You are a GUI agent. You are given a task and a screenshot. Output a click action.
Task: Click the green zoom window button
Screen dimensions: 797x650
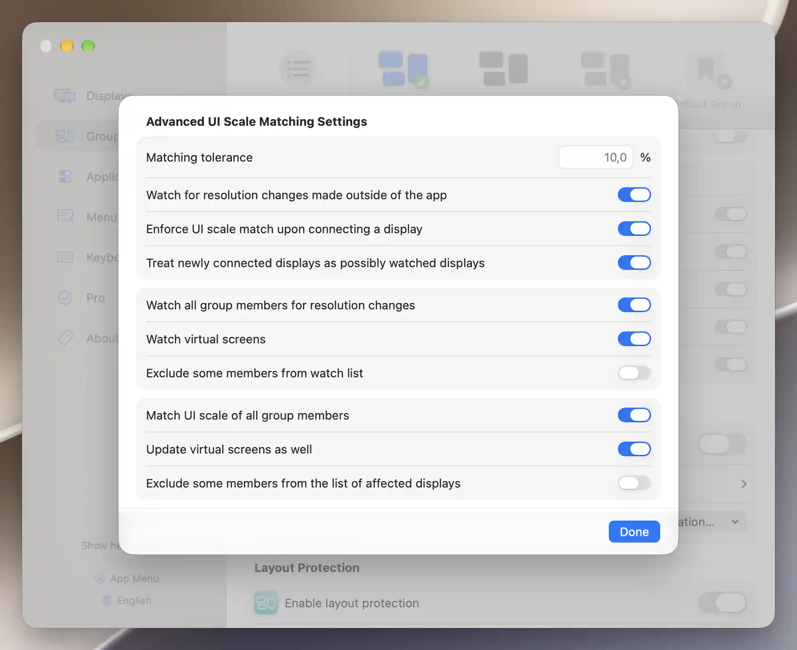(x=88, y=46)
